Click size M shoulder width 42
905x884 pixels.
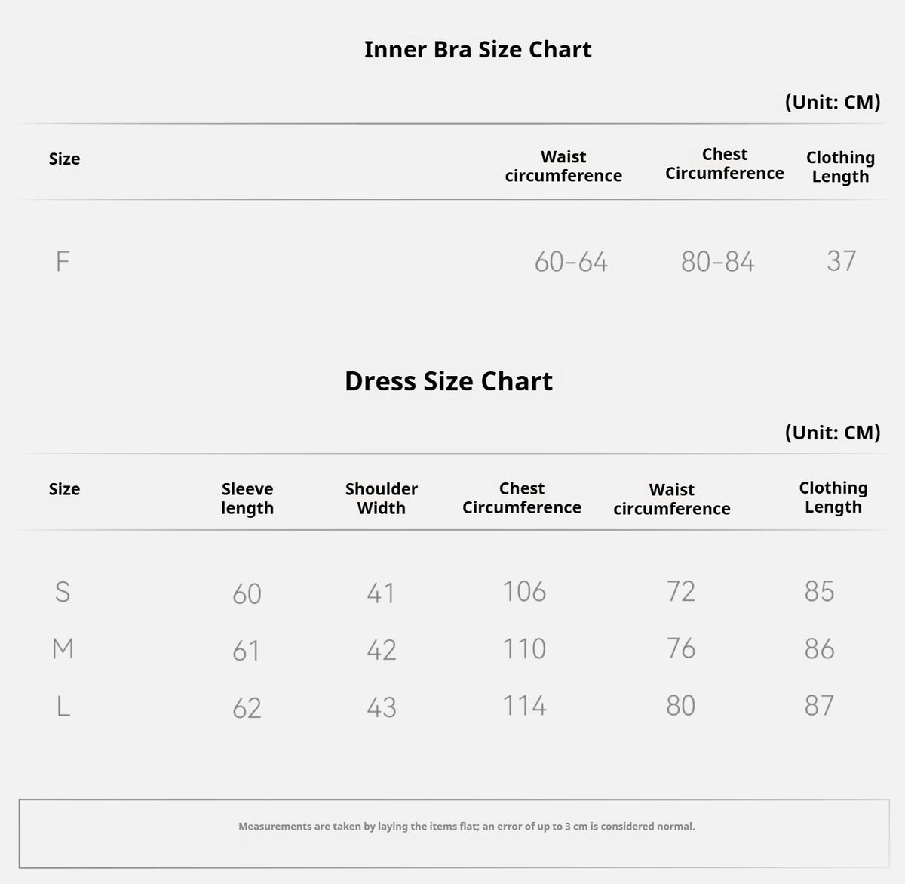point(381,650)
